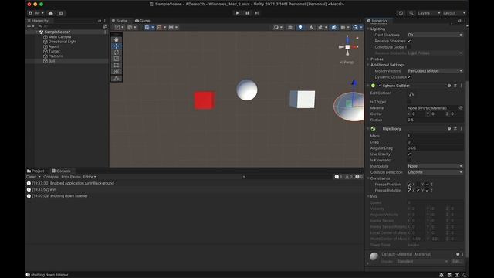This screenshot has width=494, height=278.
Task: Select the Move tool in scene toolbar
Action: [x=117, y=46]
